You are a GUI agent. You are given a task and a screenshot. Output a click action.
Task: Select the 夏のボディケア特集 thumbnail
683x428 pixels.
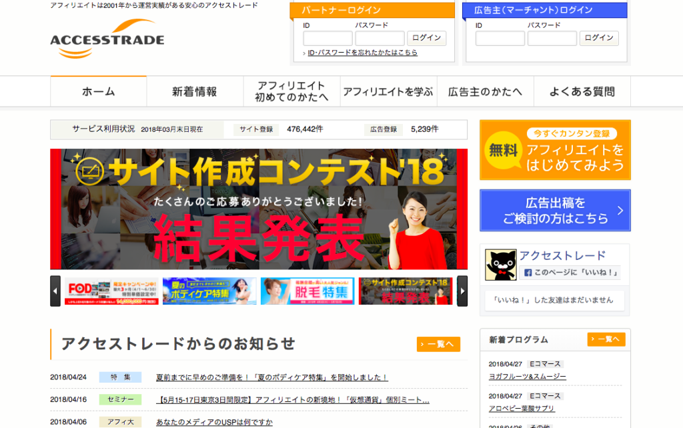coord(209,291)
